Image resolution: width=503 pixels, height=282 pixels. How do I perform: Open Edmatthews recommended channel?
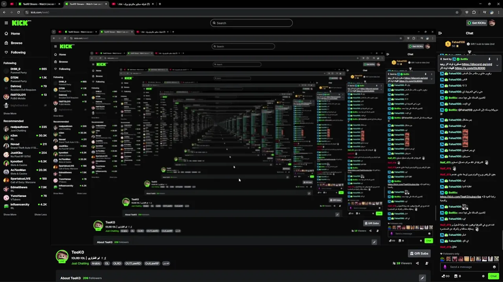(25, 189)
